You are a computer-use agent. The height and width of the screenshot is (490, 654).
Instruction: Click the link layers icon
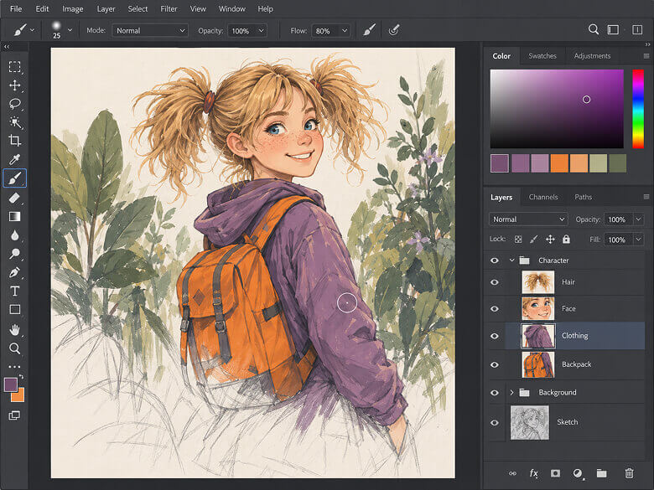tap(512, 473)
